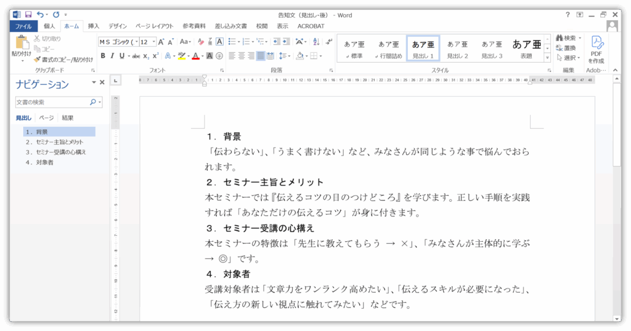Show paragraph marks icon
631x331 pixels.
click(x=329, y=42)
